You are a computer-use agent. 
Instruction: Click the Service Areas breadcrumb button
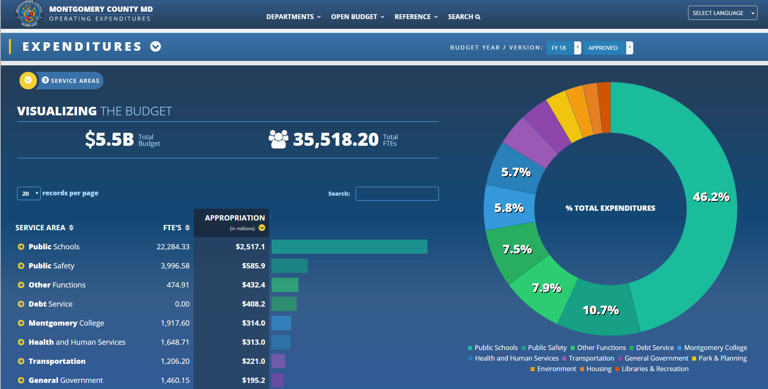coord(71,81)
